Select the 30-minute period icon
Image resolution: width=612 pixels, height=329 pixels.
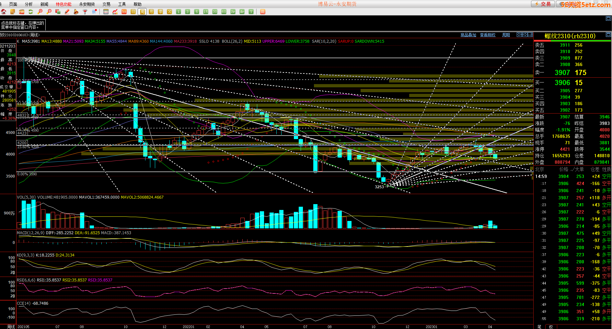215,12
